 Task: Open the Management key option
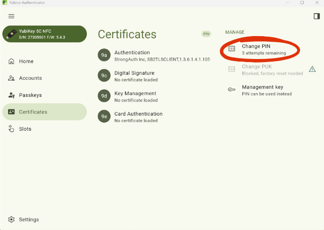(x=273, y=90)
